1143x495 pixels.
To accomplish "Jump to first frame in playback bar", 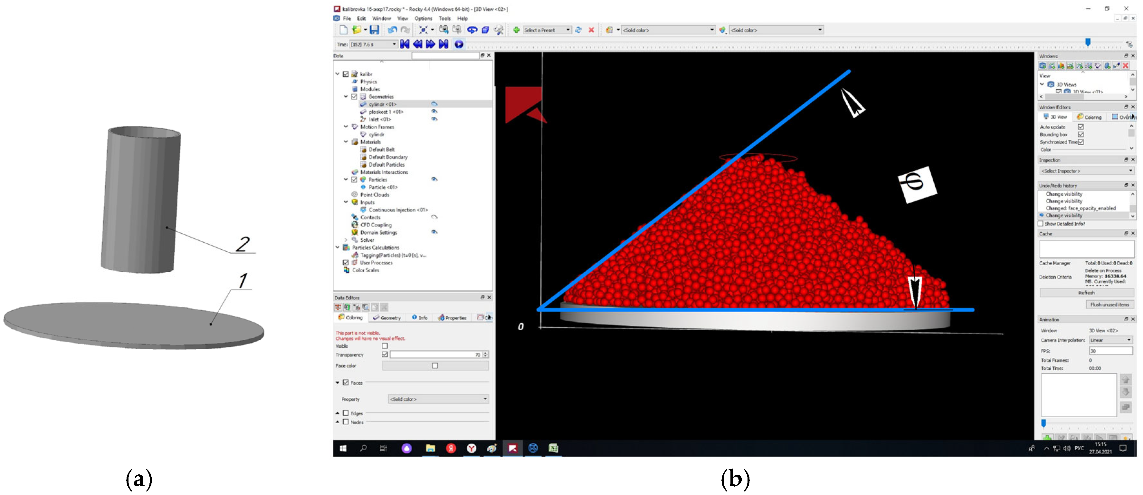I will coord(404,44).
